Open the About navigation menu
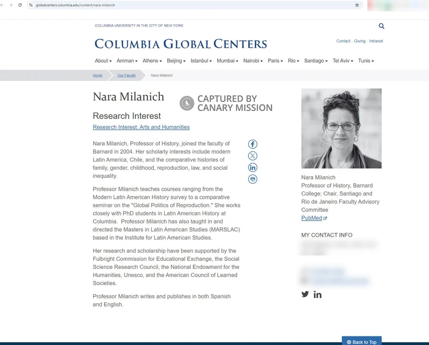This screenshot has height=345, width=429. pyautogui.click(x=102, y=61)
